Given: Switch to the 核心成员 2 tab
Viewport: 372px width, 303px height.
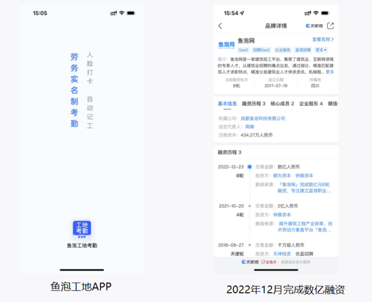Looking at the screenshot, I should [282, 103].
